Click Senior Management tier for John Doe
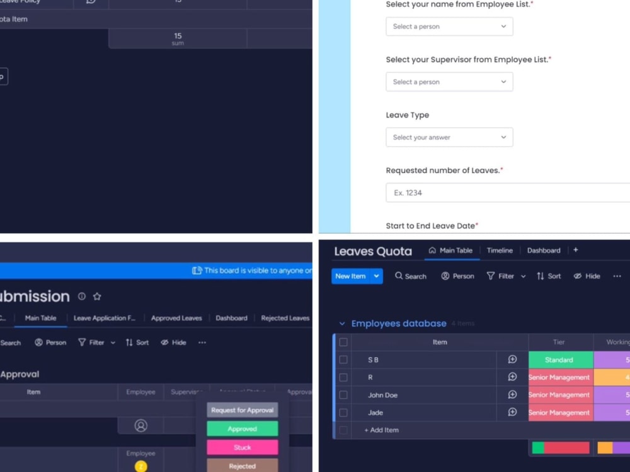630x472 pixels. (561, 395)
